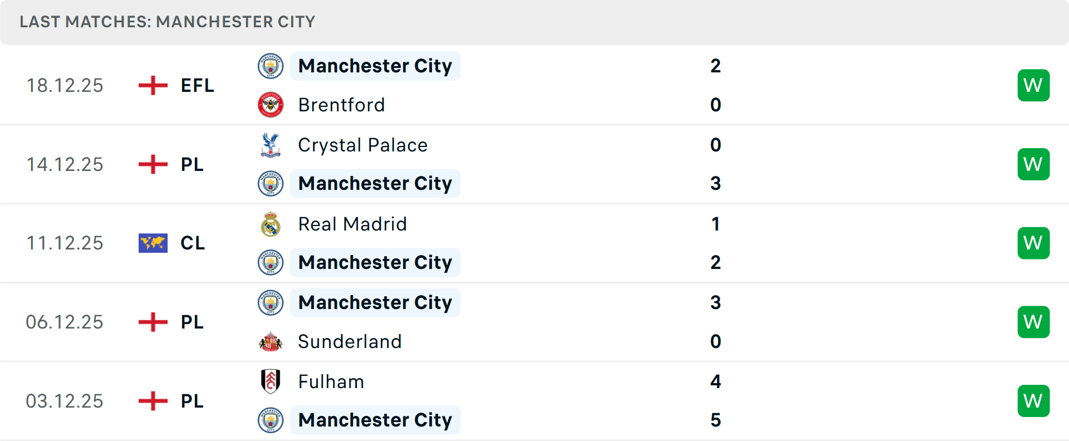Click the Sunderland club crest

point(271,341)
